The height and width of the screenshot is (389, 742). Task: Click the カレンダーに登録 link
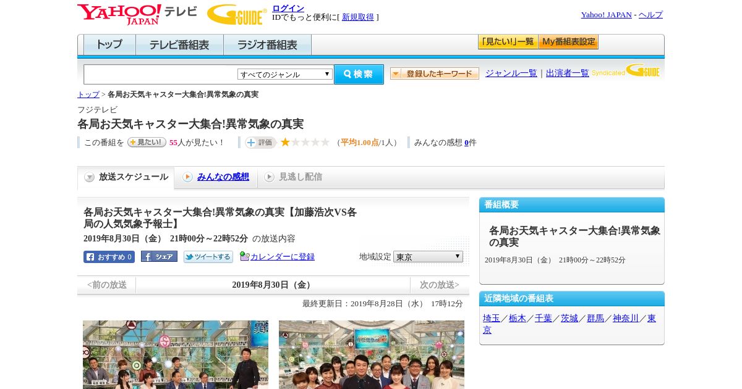click(x=283, y=257)
